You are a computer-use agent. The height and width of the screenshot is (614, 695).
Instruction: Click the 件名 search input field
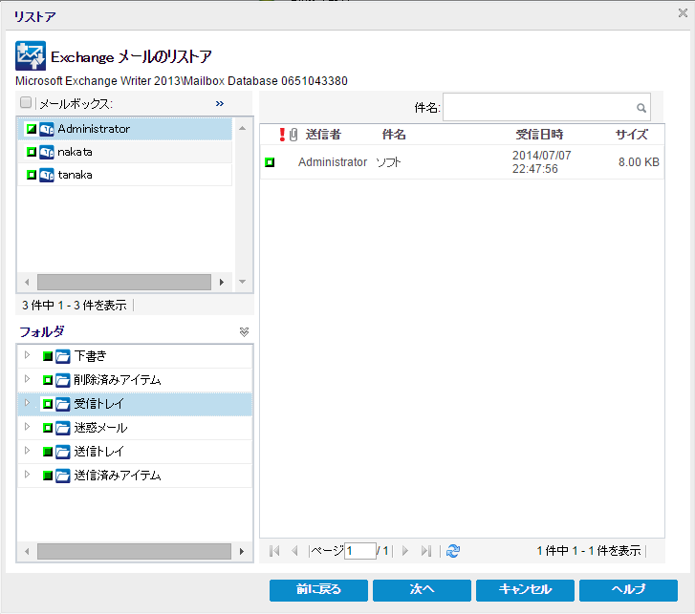538,108
